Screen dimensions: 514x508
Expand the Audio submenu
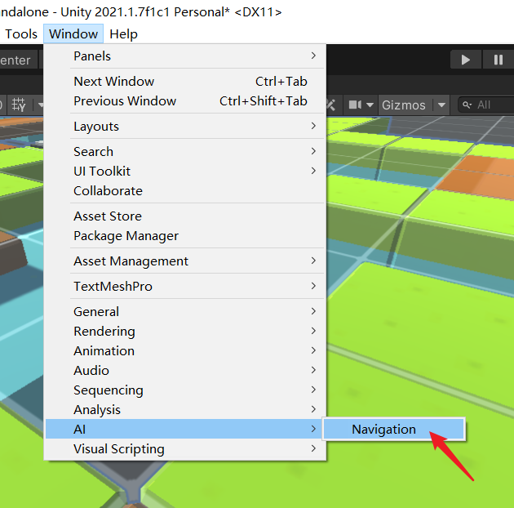point(185,371)
